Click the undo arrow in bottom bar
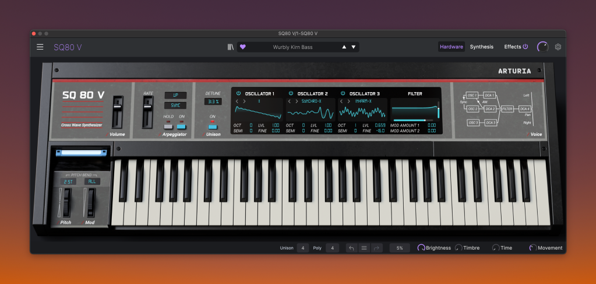 351,248
